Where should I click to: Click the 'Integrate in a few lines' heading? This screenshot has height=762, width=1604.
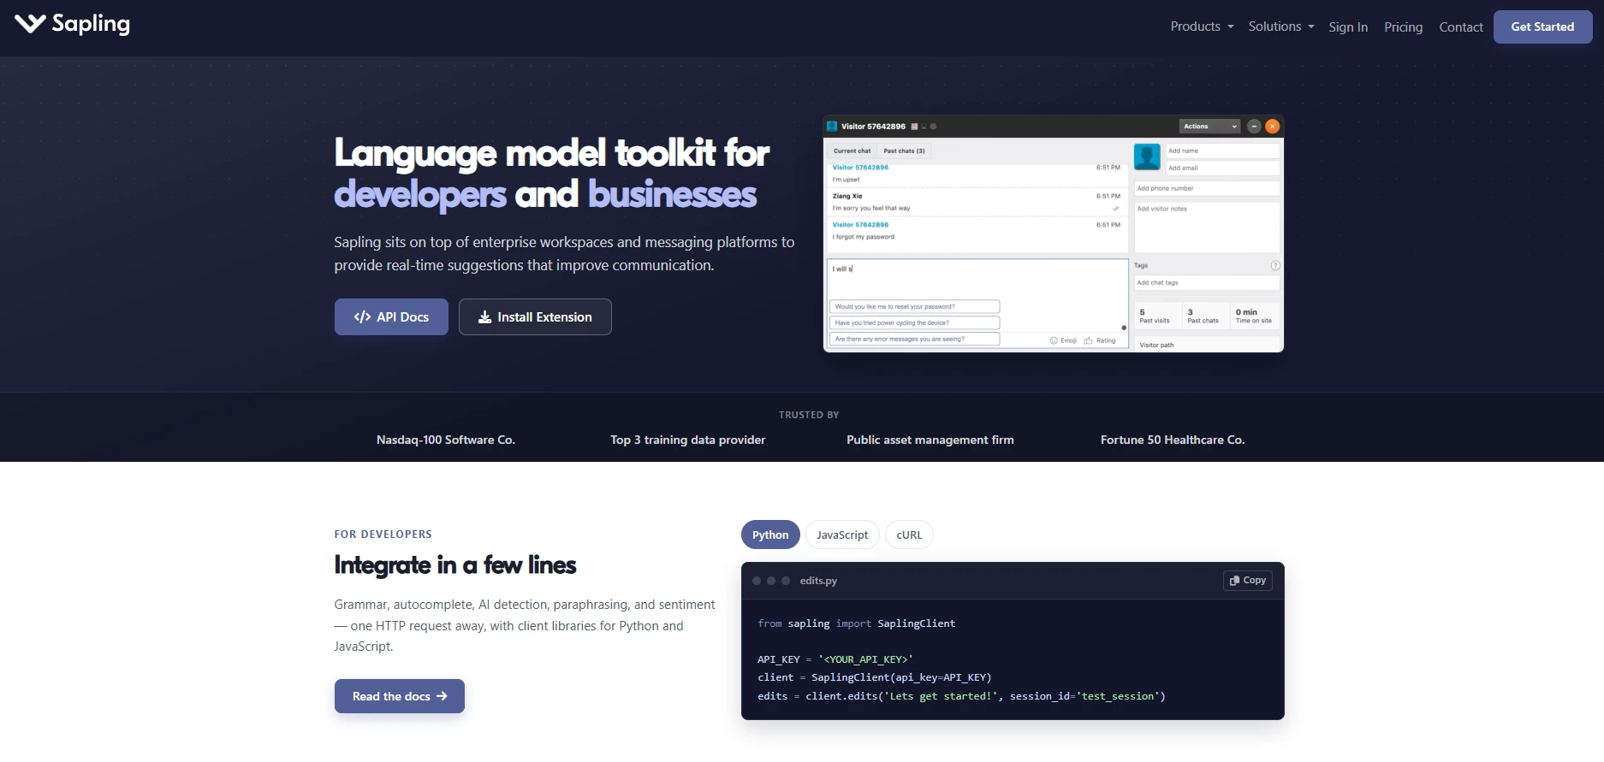(455, 564)
